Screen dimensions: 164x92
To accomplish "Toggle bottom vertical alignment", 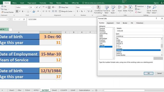I will [x=49, y=7].
